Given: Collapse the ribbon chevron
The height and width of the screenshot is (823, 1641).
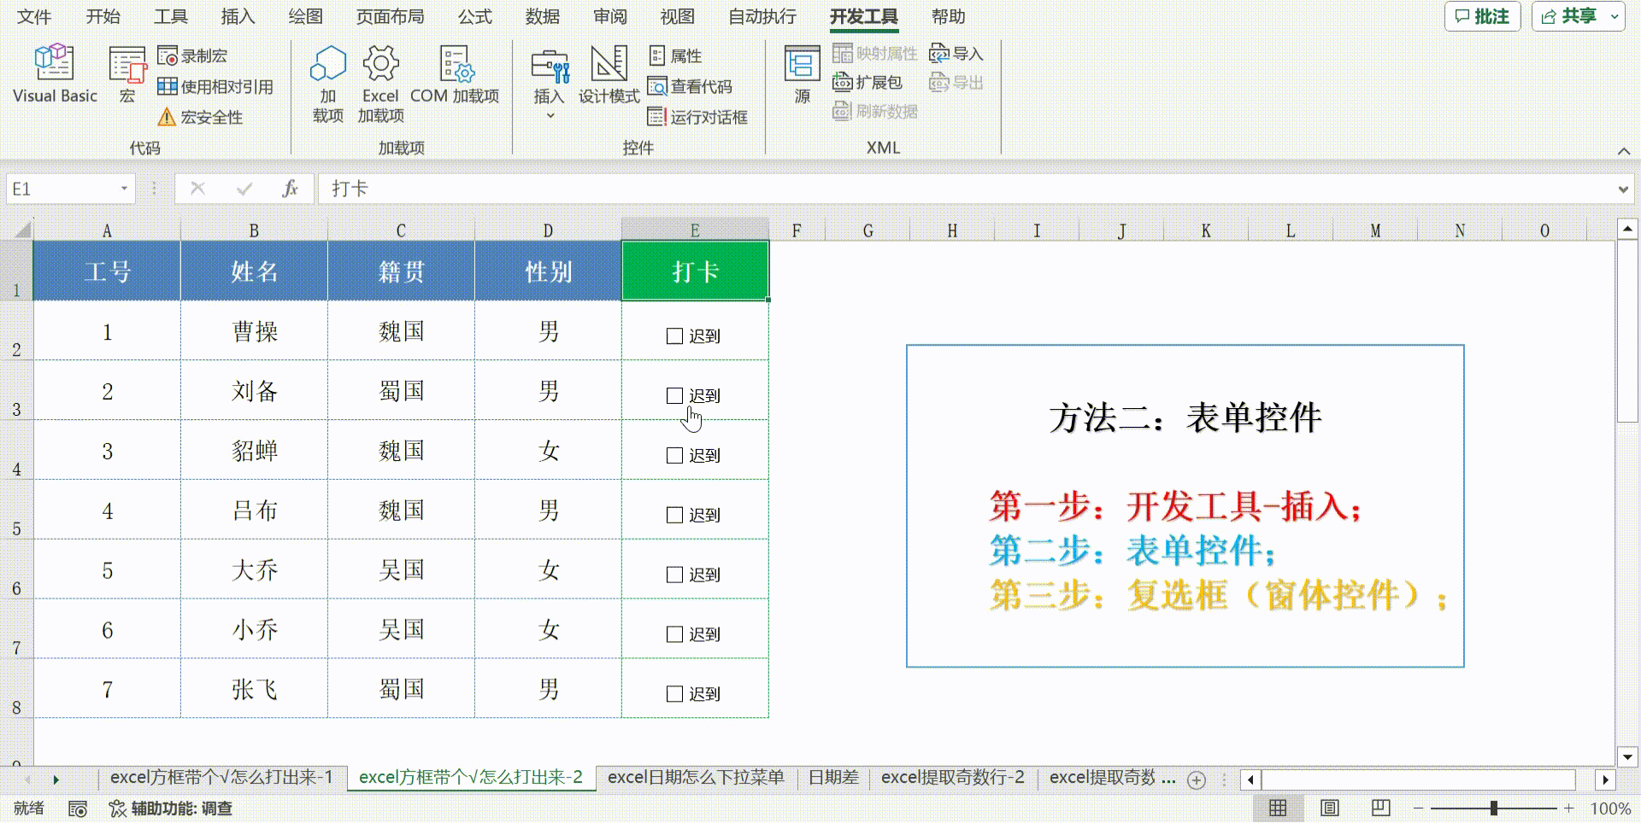Looking at the screenshot, I should click(1624, 150).
